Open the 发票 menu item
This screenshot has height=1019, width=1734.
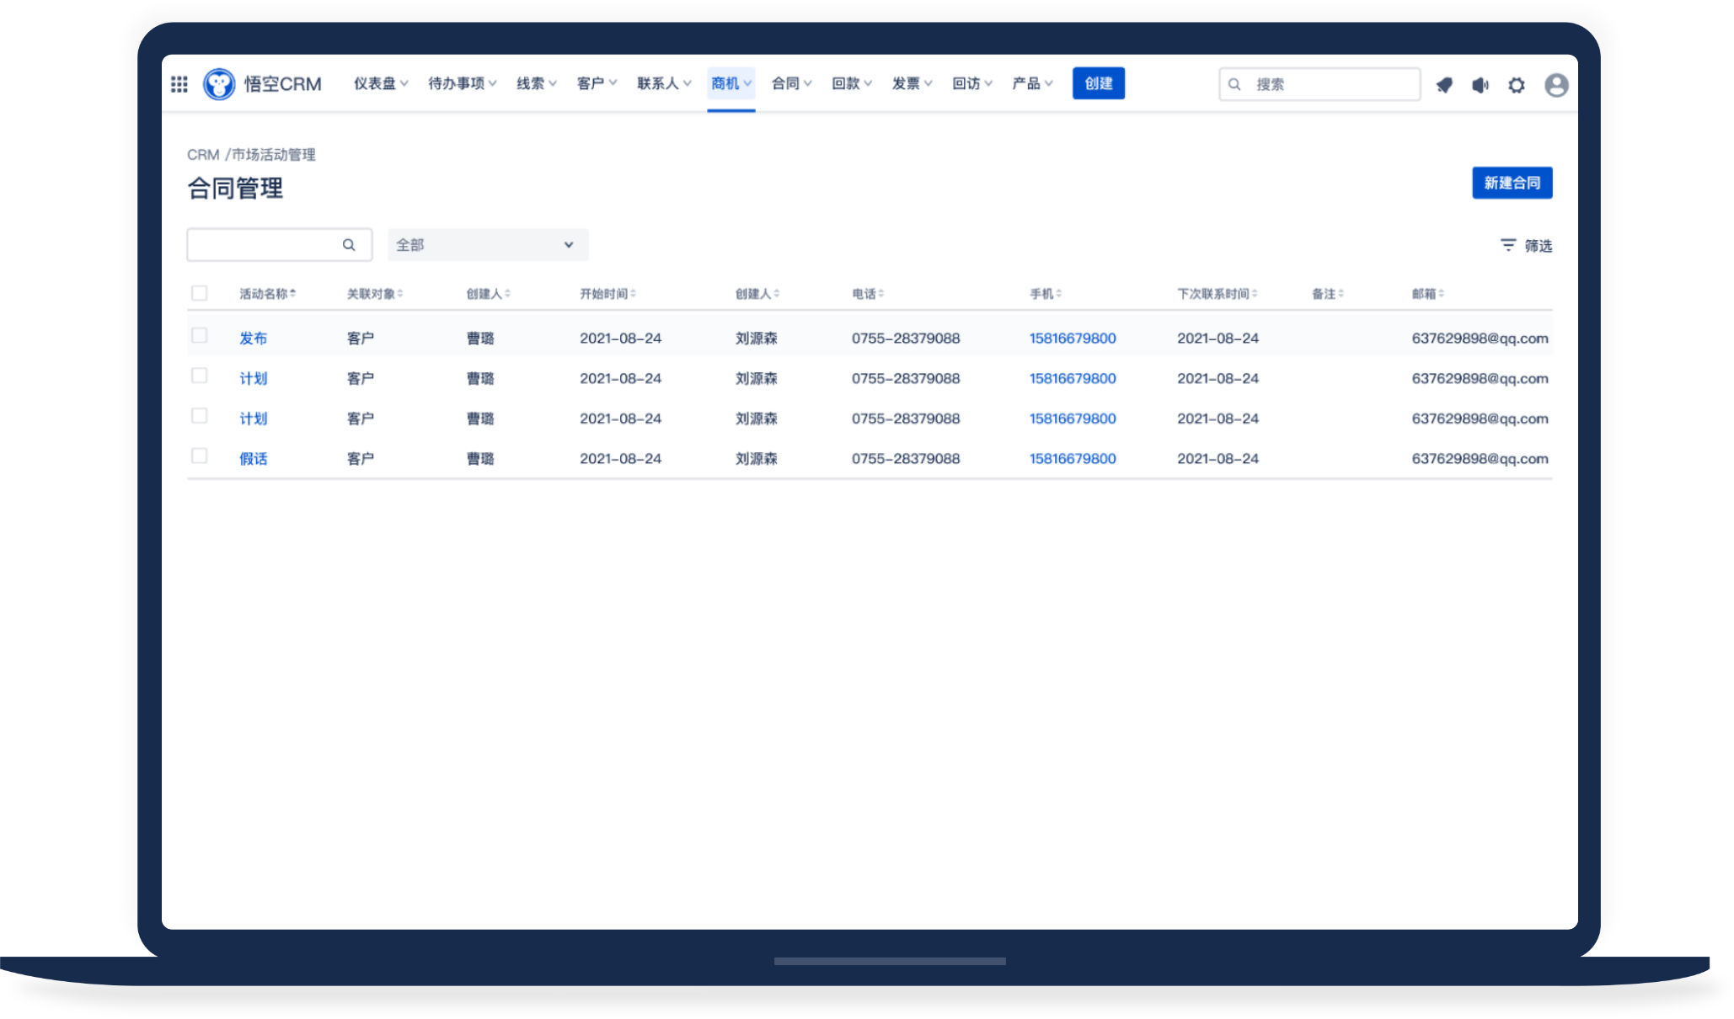(911, 83)
